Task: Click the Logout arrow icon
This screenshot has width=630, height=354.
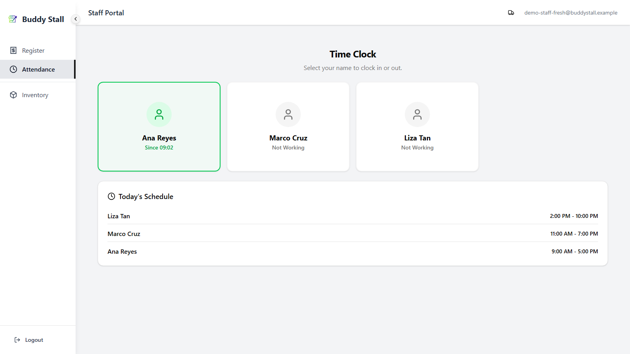Action: coord(17,340)
